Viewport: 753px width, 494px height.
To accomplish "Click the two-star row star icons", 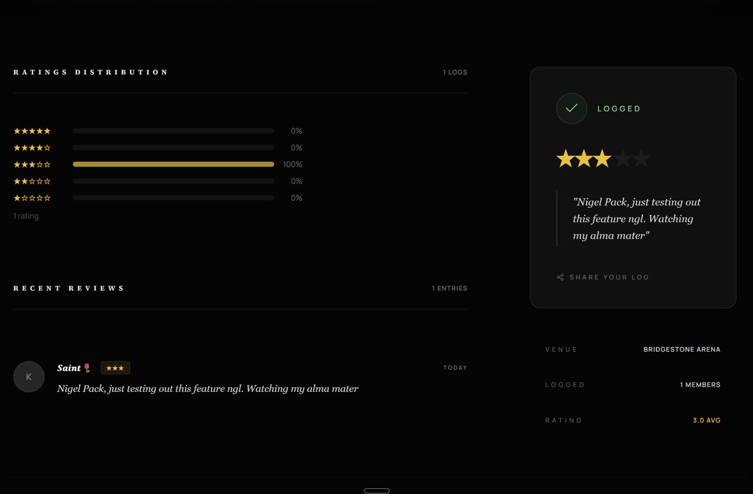I will 32,181.
